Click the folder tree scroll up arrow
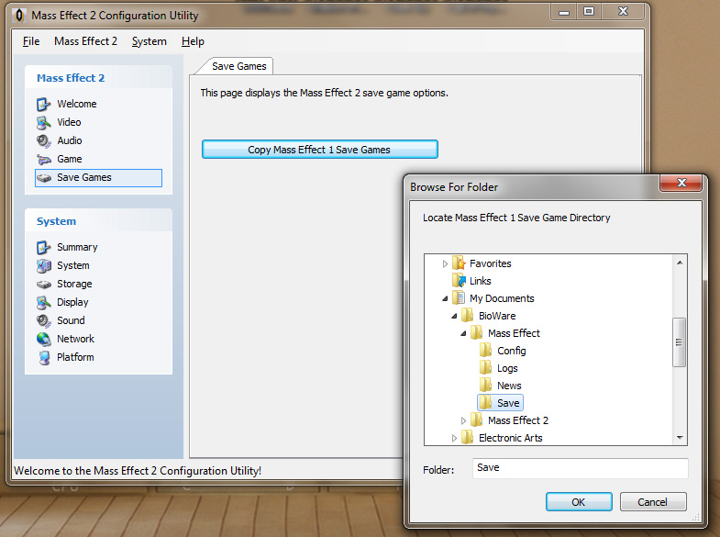Viewport: 720px width, 537px height. tap(680, 263)
